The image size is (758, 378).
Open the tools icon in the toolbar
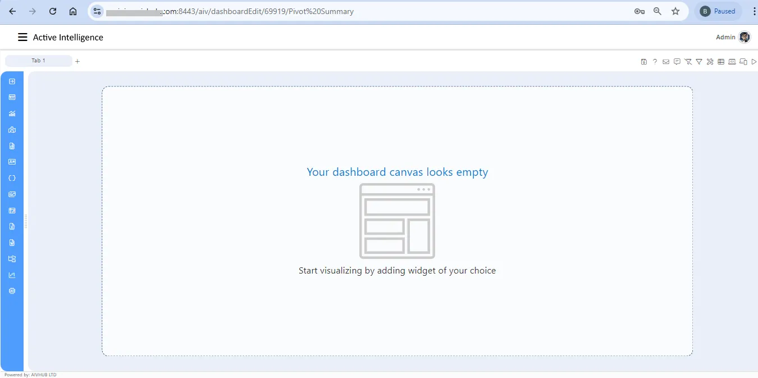(710, 62)
